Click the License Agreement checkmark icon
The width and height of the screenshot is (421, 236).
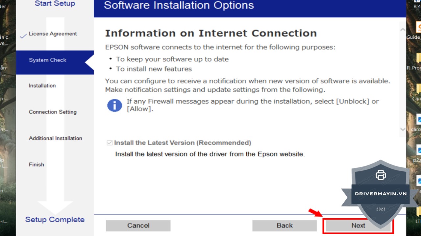tap(23, 36)
